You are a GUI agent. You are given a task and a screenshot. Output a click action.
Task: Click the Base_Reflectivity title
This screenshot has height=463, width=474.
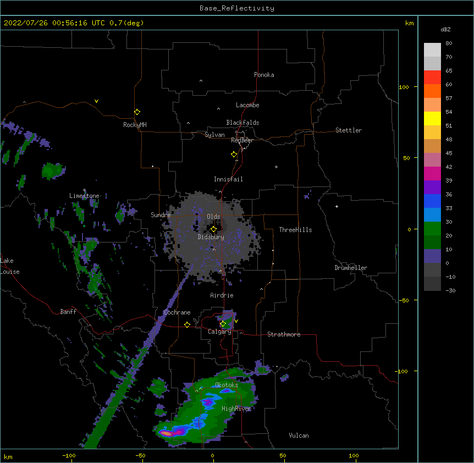[237, 8]
